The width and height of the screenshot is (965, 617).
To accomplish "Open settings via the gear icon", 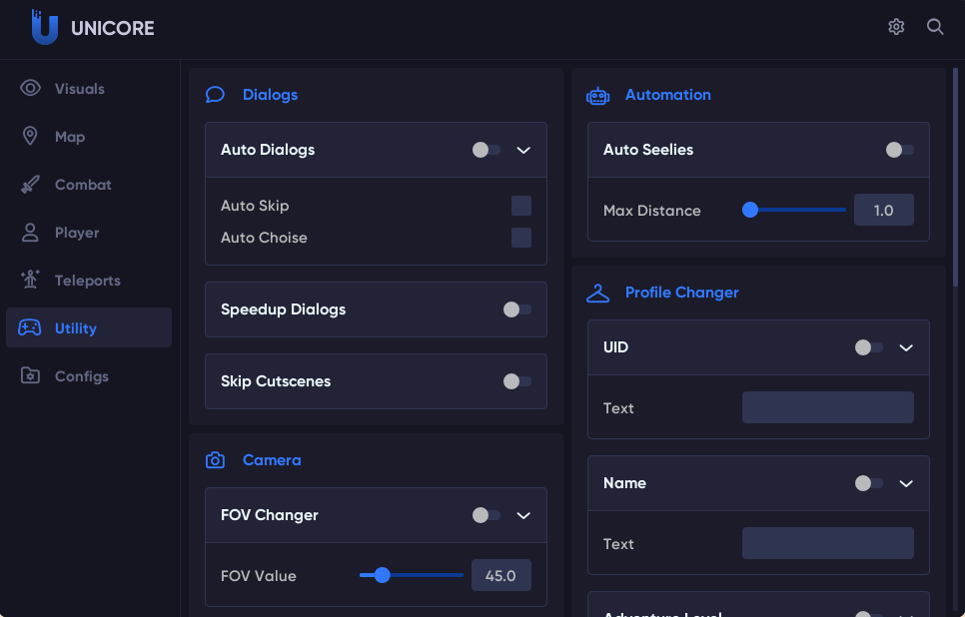I will 896,27.
